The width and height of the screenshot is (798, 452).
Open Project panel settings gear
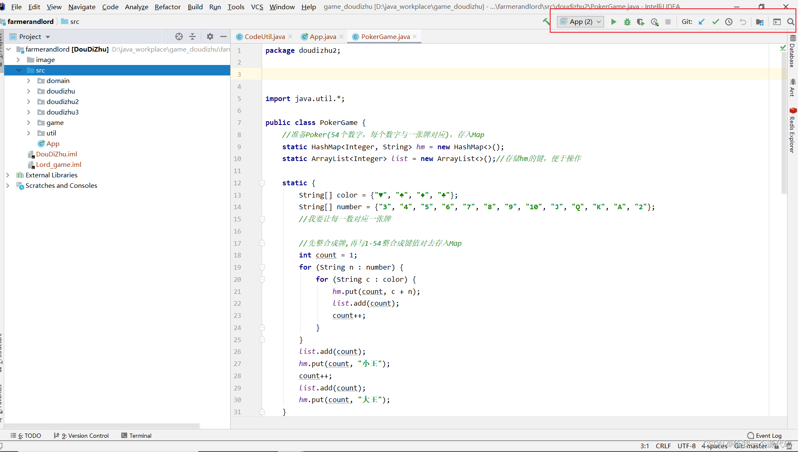click(x=210, y=36)
